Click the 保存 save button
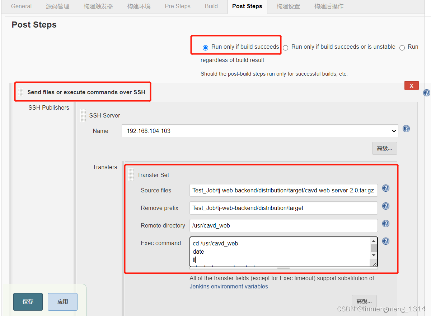Image resolution: width=431 pixels, height=316 pixels. (28, 302)
